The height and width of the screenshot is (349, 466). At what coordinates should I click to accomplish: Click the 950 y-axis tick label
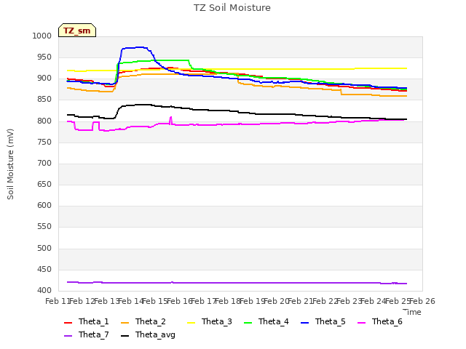[44, 57]
